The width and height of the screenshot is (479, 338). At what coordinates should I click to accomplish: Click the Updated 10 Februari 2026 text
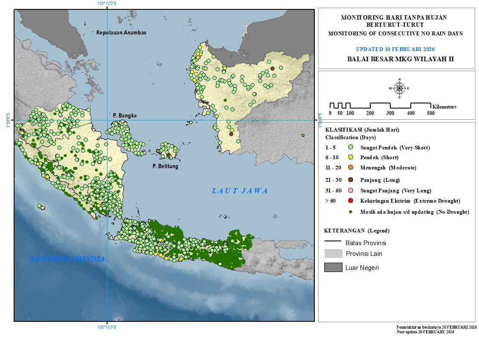coord(395,49)
